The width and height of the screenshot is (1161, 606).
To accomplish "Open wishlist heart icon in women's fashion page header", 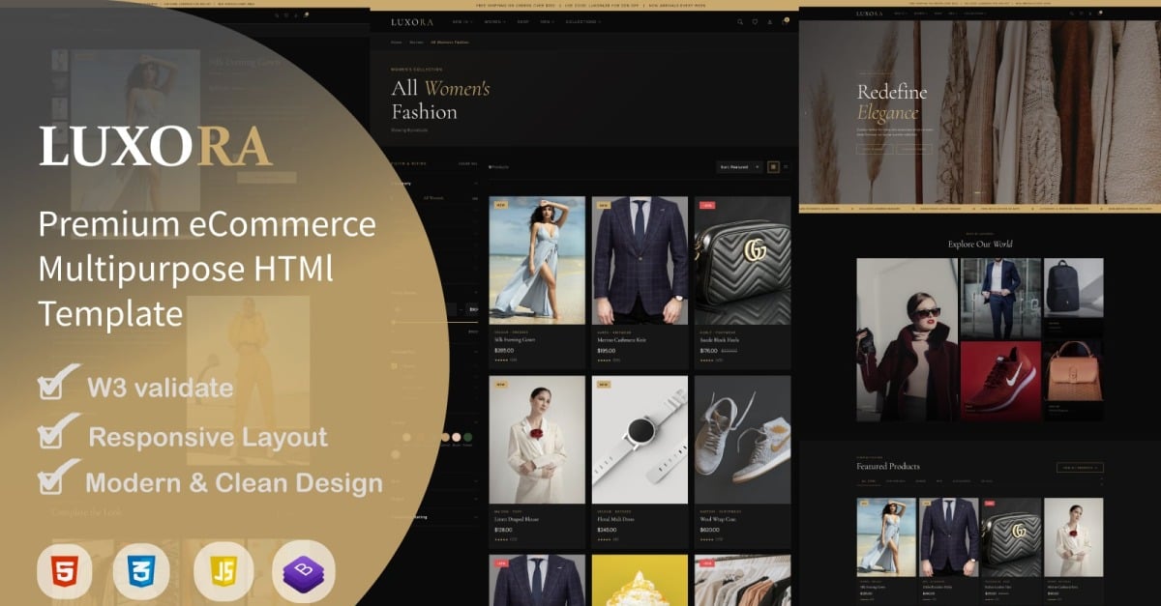I will point(756,21).
